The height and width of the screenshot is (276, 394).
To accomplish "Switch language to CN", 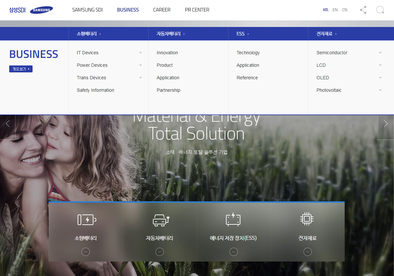I will click(345, 10).
